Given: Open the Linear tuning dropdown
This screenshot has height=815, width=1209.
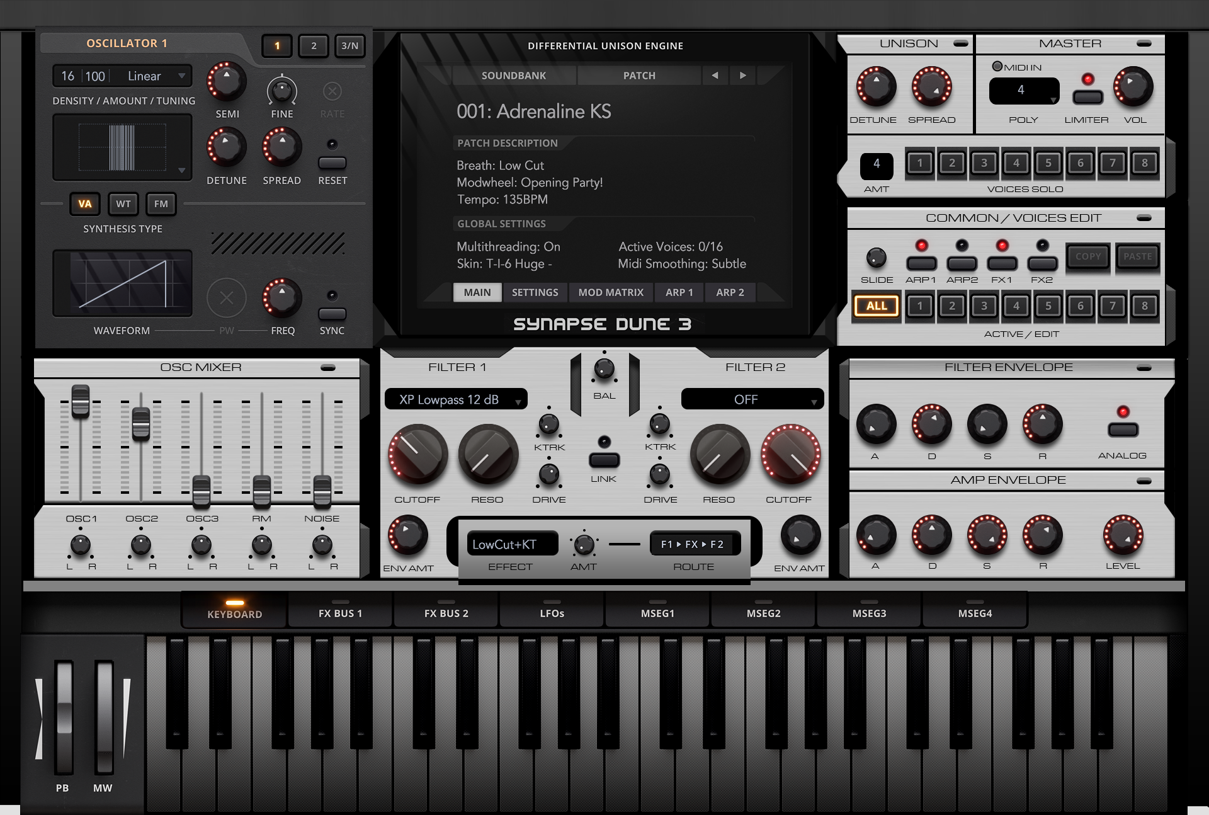Looking at the screenshot, I should tap(152, 76).
